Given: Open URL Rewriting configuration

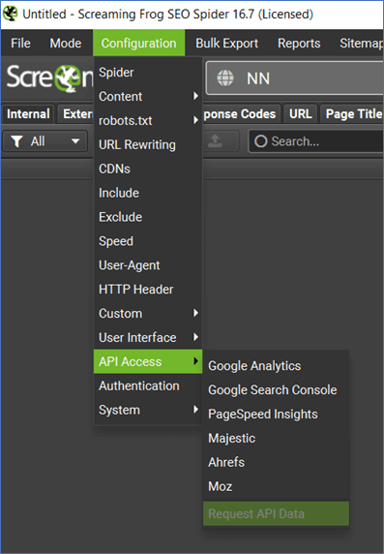Looking at the screenshot, I should coord(148,145).
